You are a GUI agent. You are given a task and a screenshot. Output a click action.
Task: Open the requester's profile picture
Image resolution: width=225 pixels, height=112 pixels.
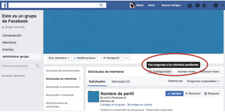pos(94,96)
